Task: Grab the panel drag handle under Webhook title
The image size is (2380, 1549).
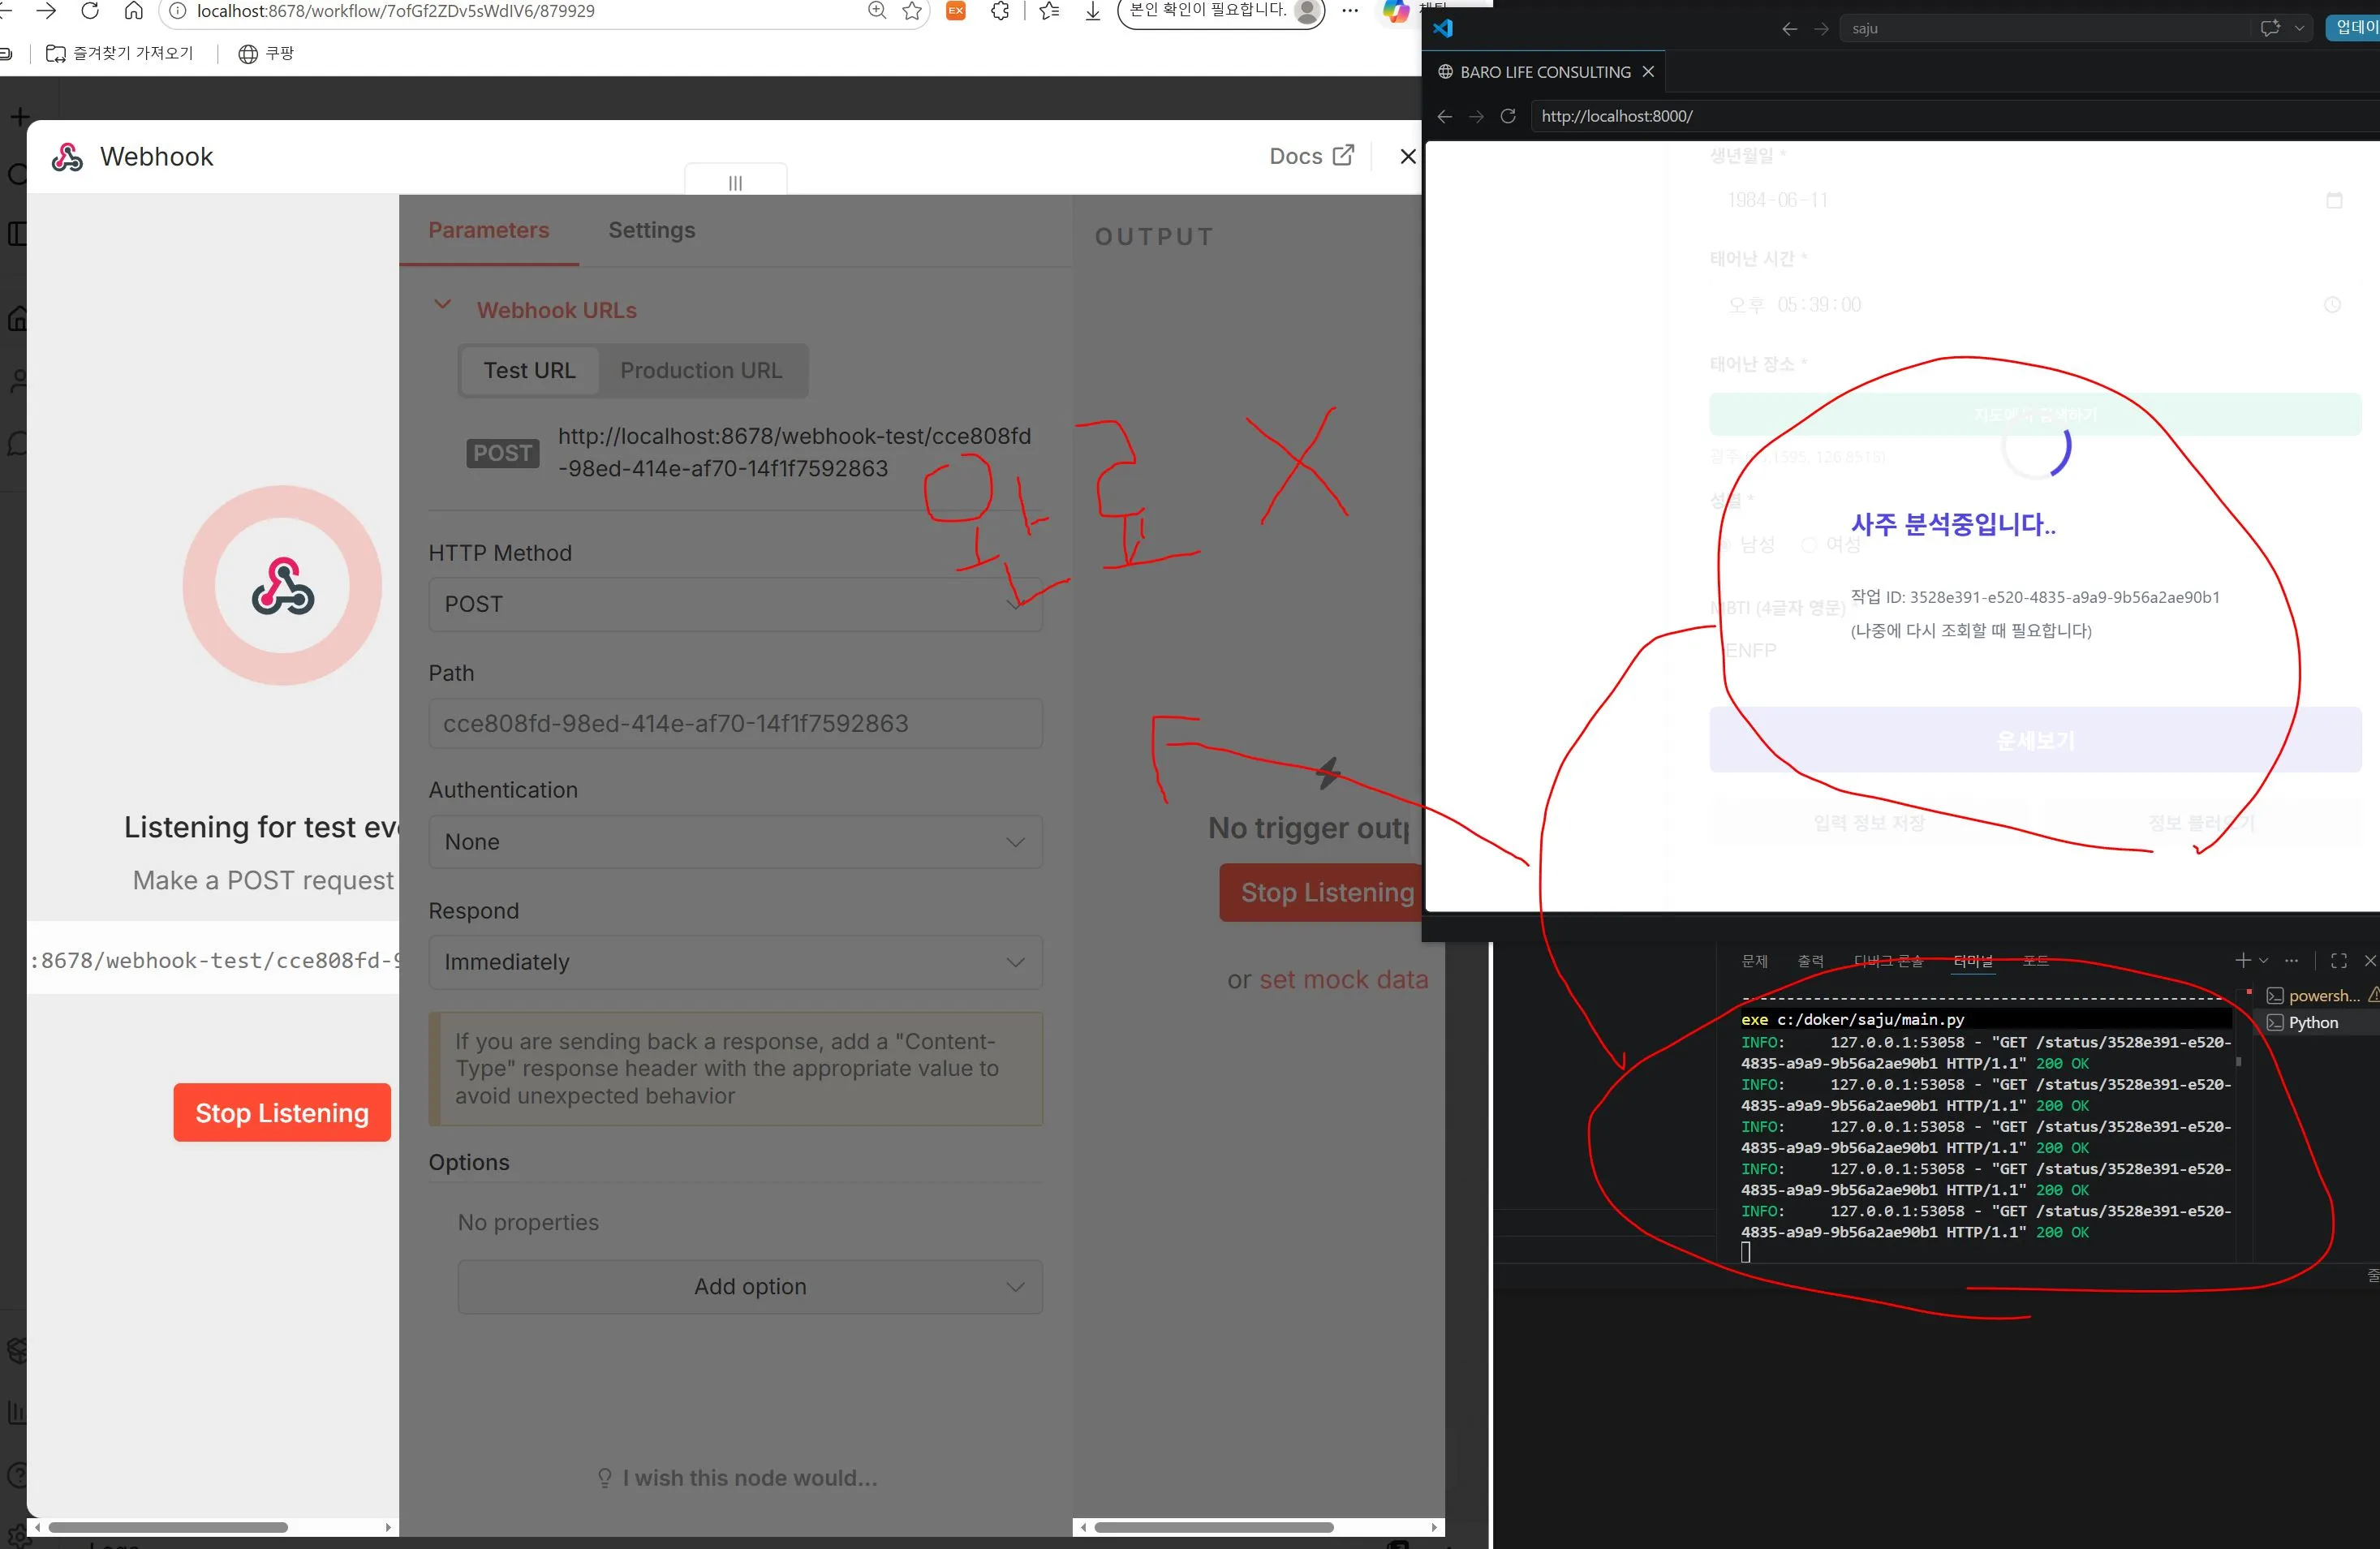Action: coord(735,182)
